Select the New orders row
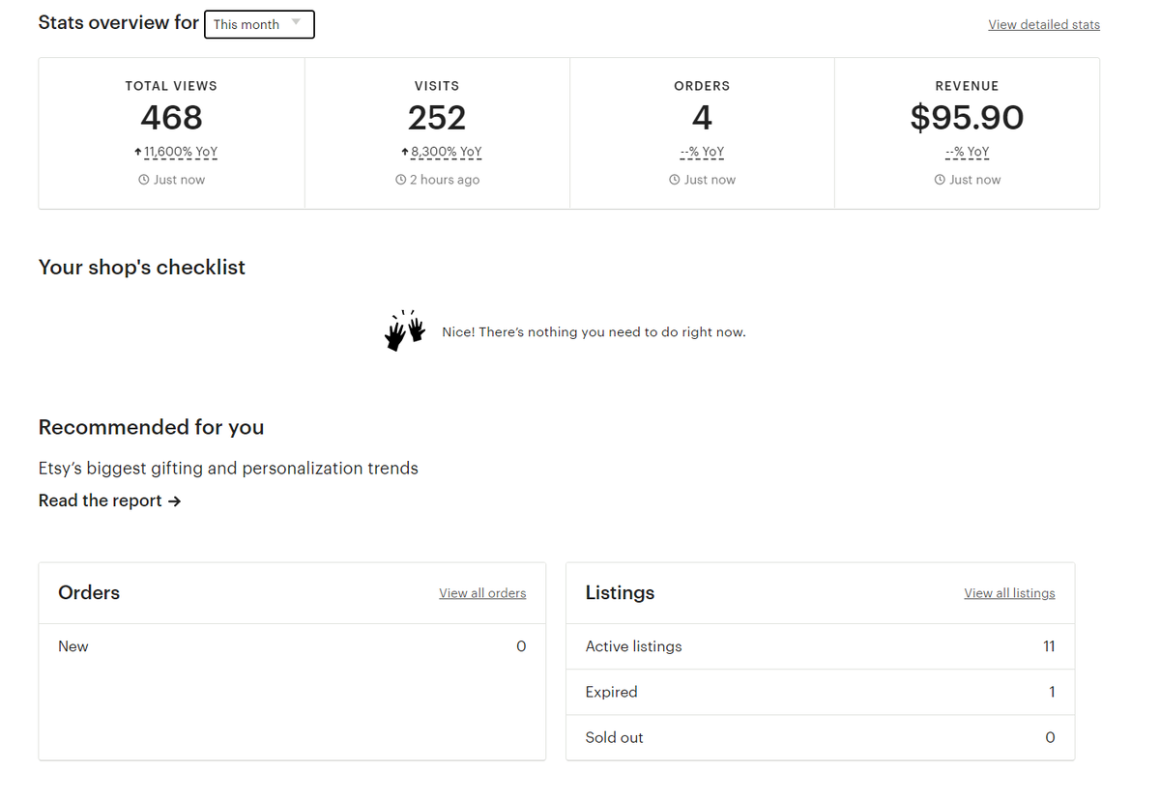The height and width of the screenshot is (799, 1160). 291,646
